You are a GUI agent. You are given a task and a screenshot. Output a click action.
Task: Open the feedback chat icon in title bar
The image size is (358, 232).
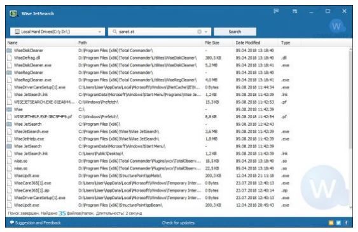point(276,11)
